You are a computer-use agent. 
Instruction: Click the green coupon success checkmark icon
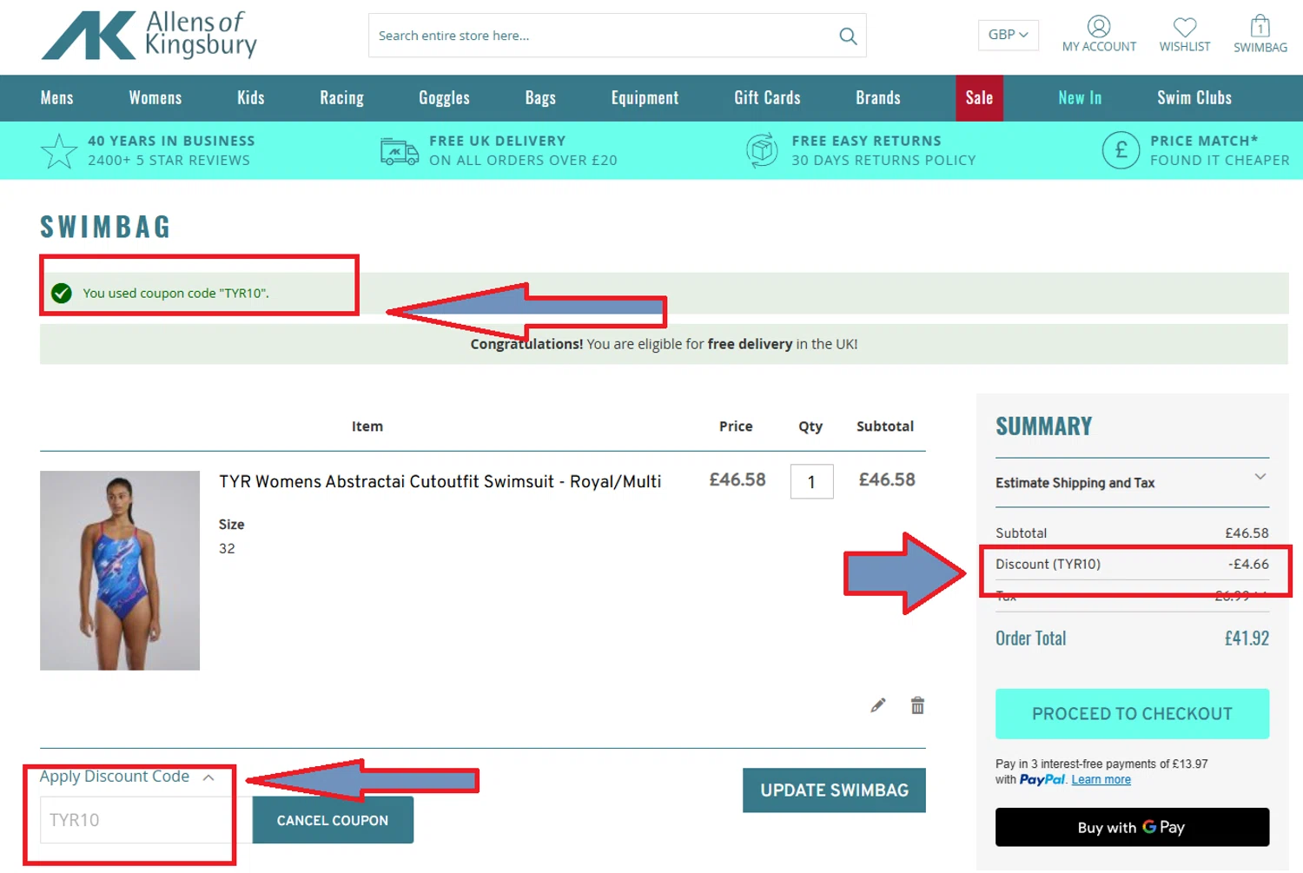pyautogui.click(x=62, y=294)
